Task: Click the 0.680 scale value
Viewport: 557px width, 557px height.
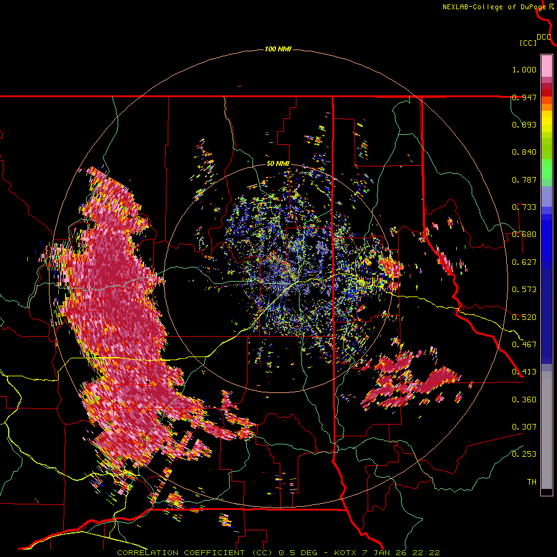Action: (x=524, y=235)
